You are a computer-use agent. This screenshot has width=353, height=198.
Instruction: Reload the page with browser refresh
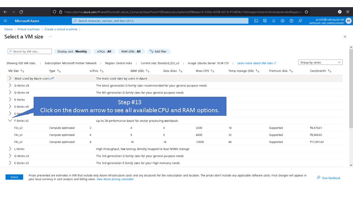pos(21,12)
